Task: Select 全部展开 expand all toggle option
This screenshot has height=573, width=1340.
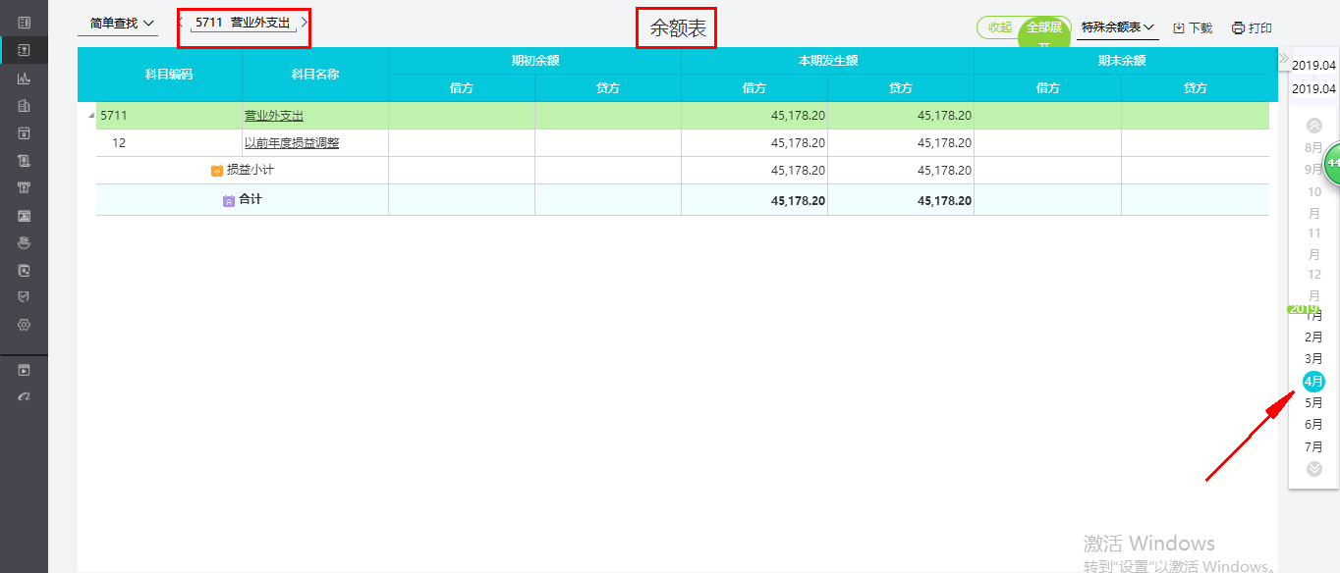Action: coord(1044,28)
